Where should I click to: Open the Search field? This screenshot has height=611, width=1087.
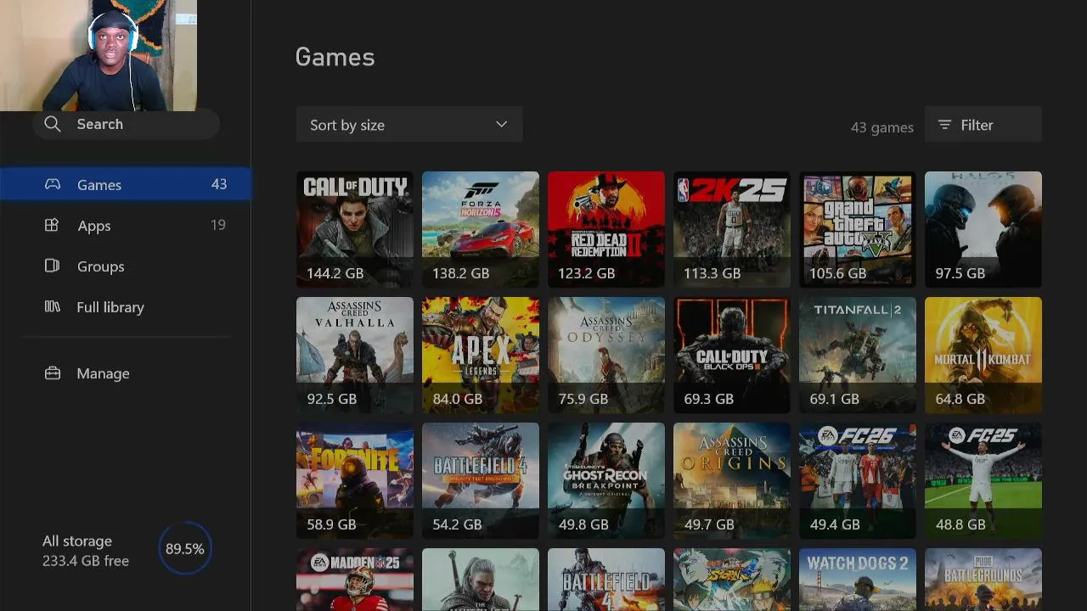(126, 124)
